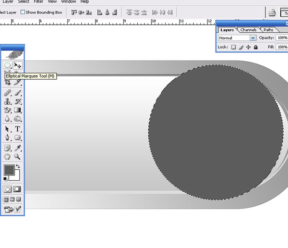Screen dimensions: 288x248
Task: Select the Brush tool
Action: (x=18, y=93)
